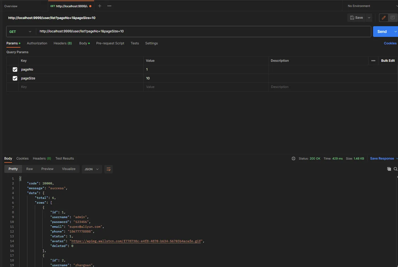Open the JSON format dropdown
398x267 pixels.
(92, 169)
